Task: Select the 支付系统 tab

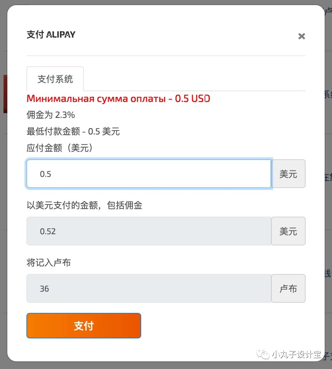Action: click(x=55, y=79)
